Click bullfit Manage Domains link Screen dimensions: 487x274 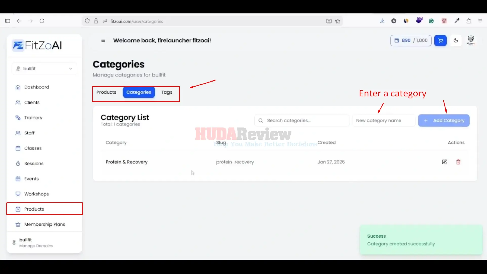(x=36, y=243)
